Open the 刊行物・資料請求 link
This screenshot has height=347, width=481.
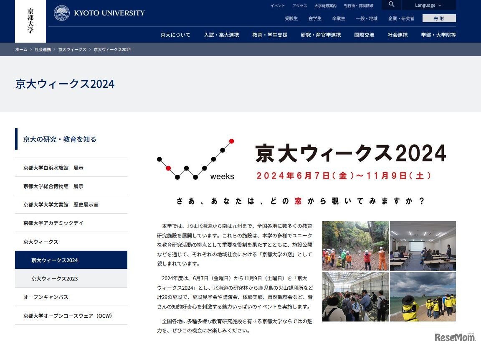[359, 5]
